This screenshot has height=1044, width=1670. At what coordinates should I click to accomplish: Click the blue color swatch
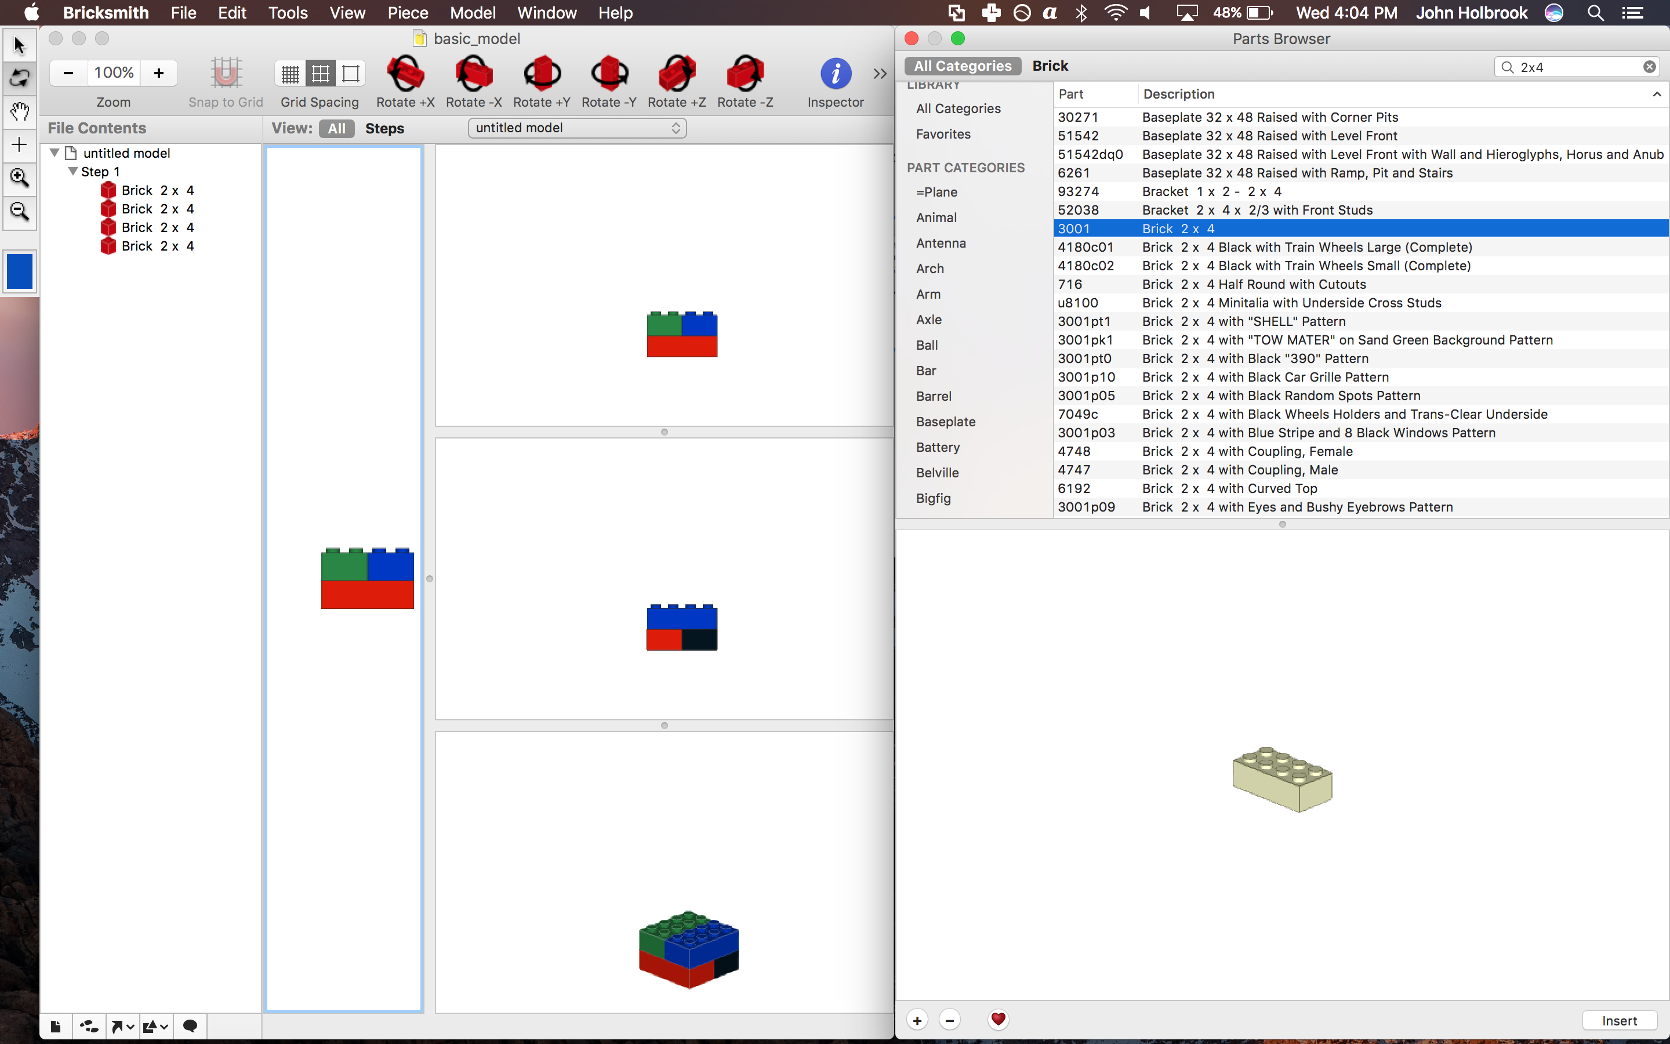19,271
